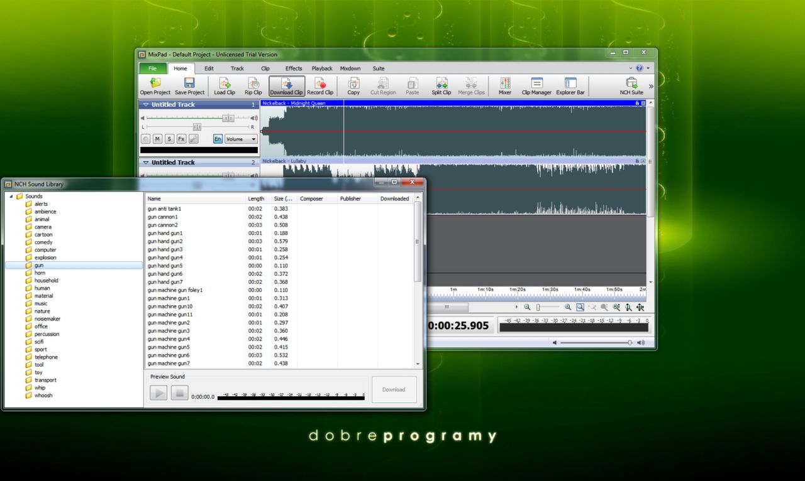Image resolution: width=805 pixels, height=481 pixels.
Task: Click the Load Clip toolbar icon
Action: [x=225, y=83]
